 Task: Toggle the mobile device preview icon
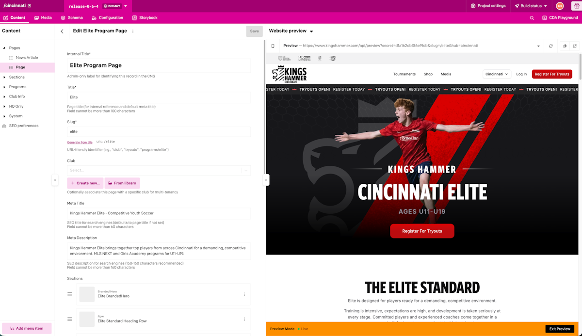273,46
